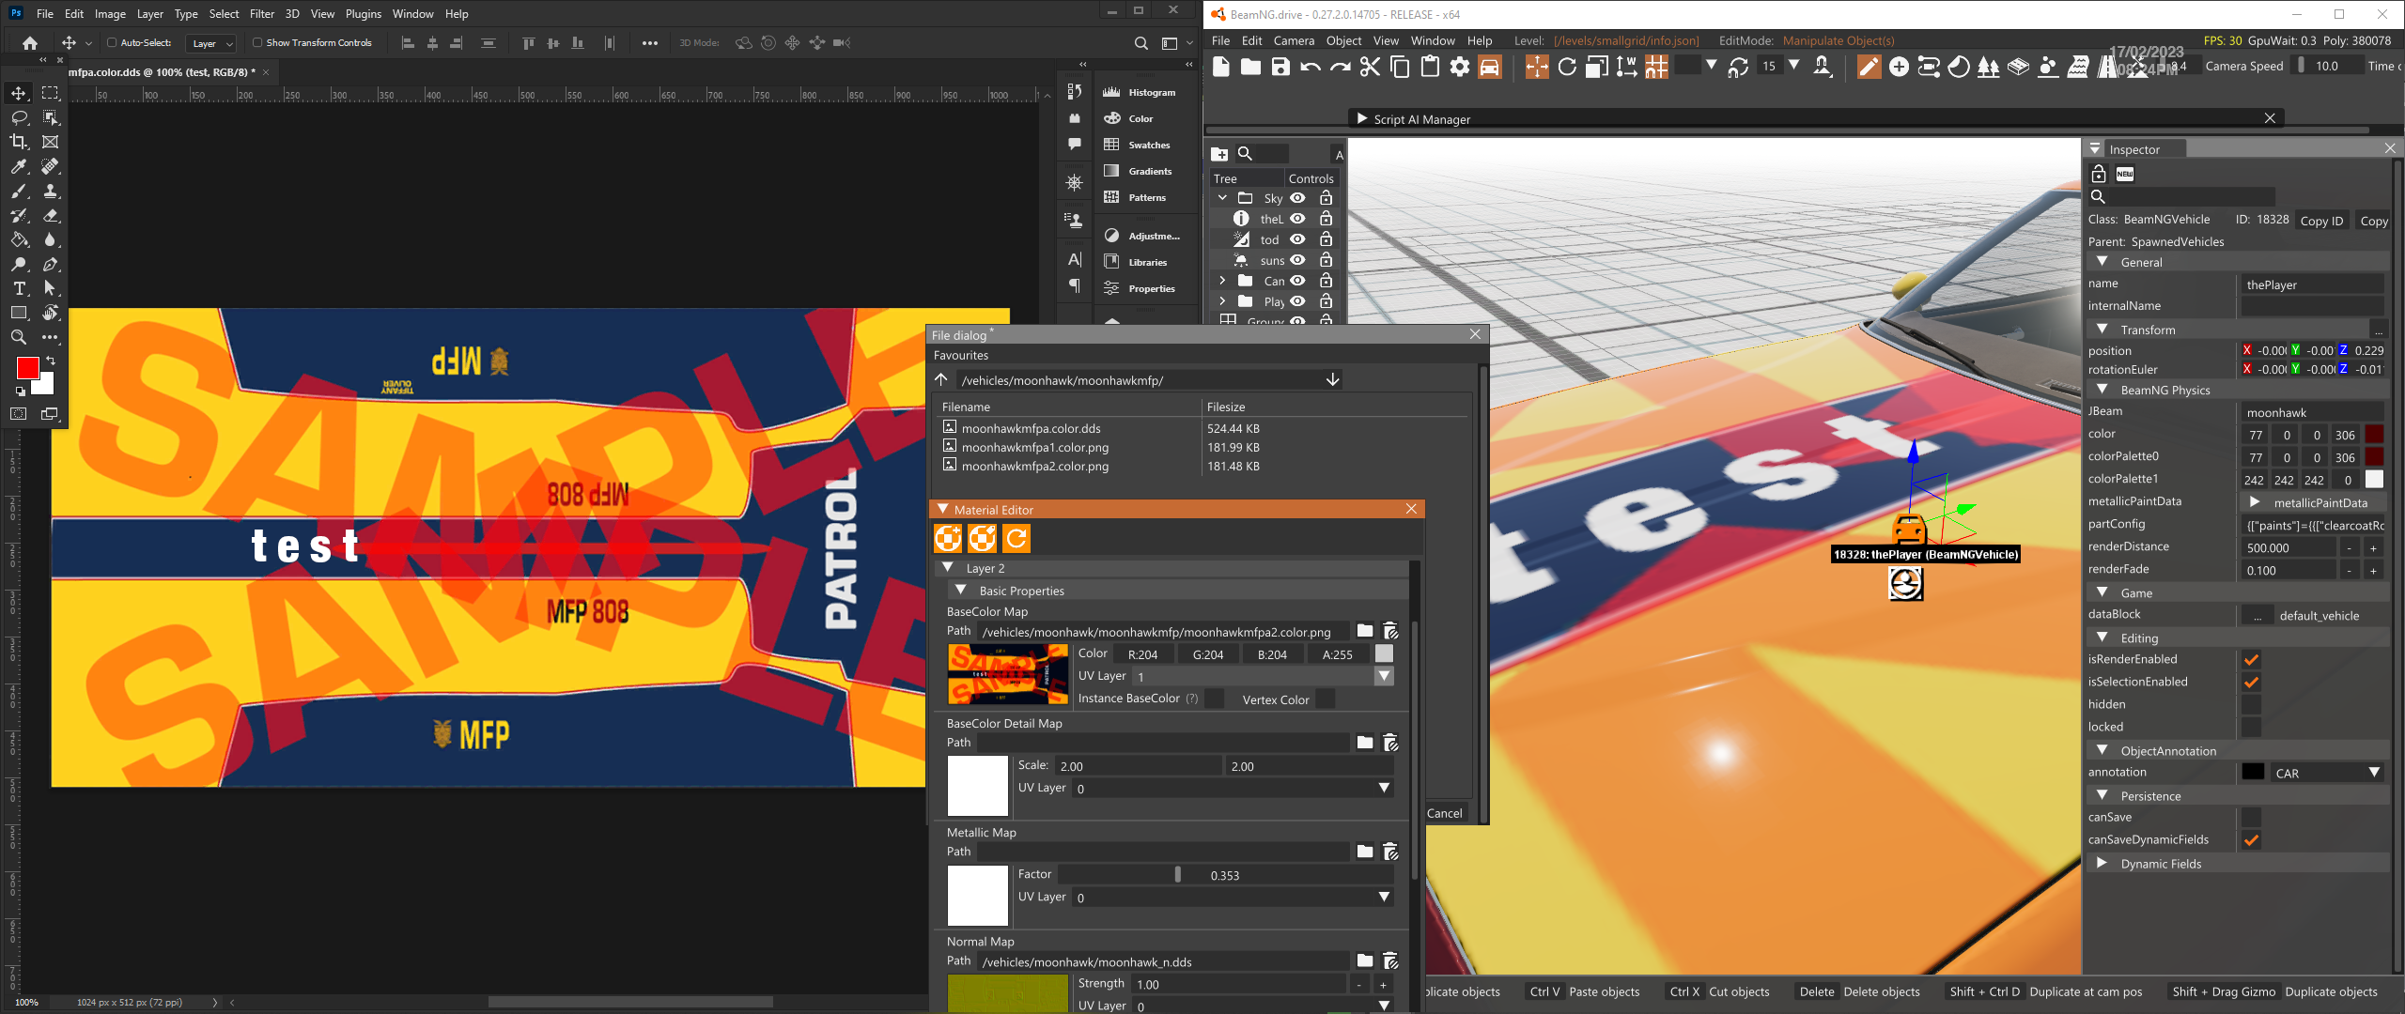Open the BeamNG Window menu

pyautogui.click(x=1433, y=40)
